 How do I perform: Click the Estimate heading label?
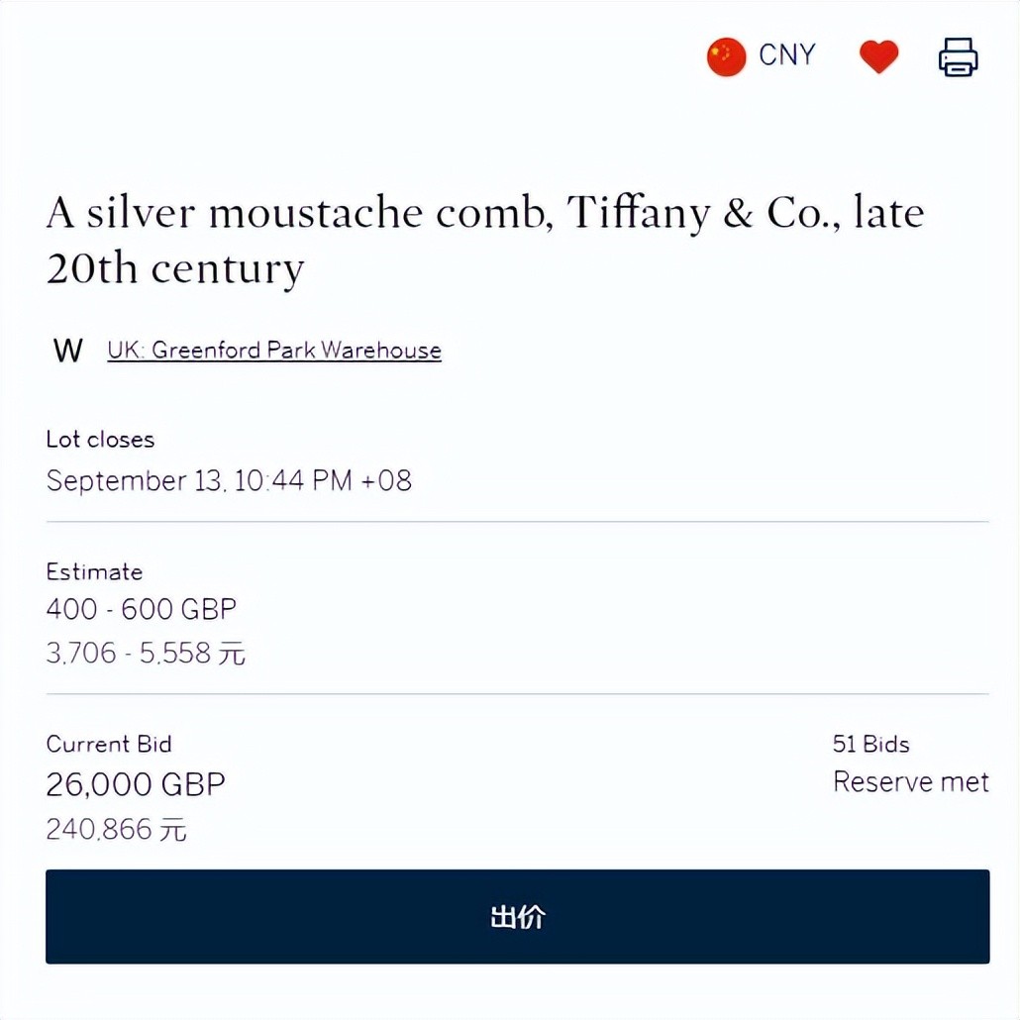[94, 572]
